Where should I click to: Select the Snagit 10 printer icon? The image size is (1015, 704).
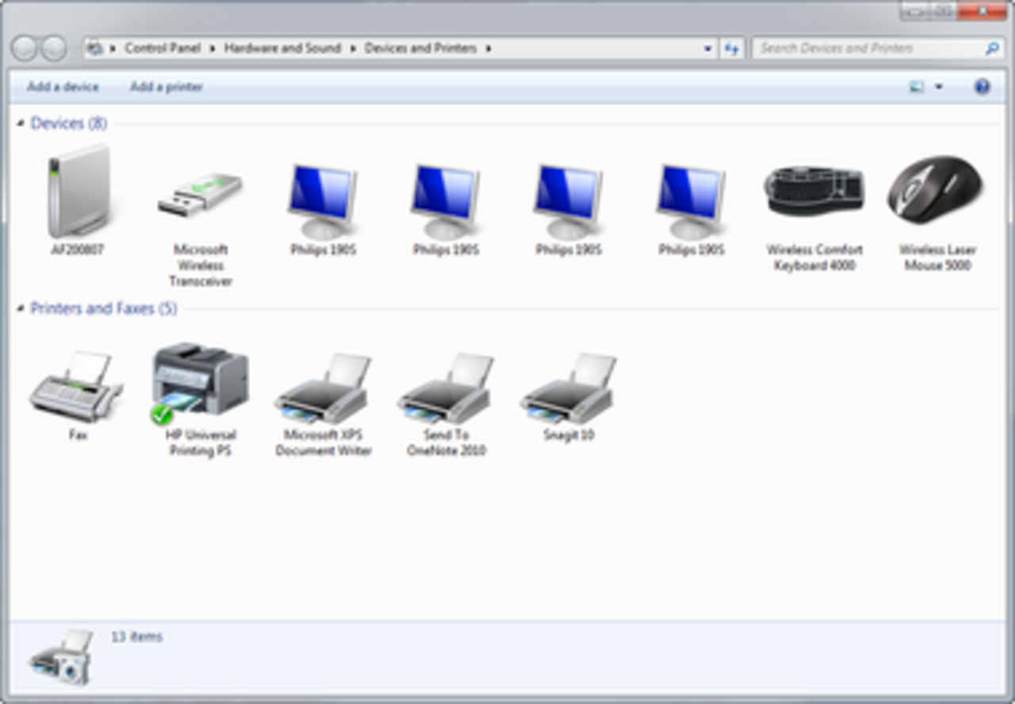tap(569, 388)
